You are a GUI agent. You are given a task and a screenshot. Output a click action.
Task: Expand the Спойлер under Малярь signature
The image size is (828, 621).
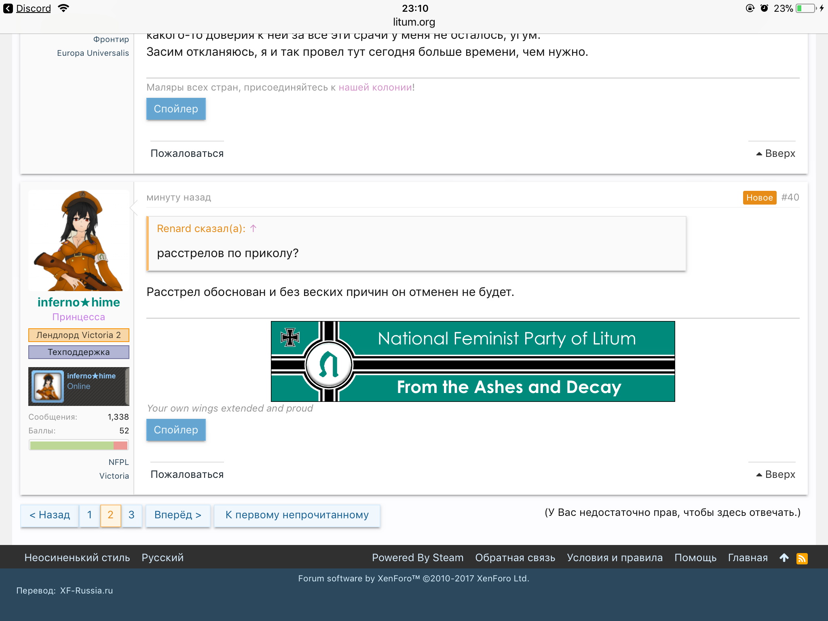click(176, 109)
